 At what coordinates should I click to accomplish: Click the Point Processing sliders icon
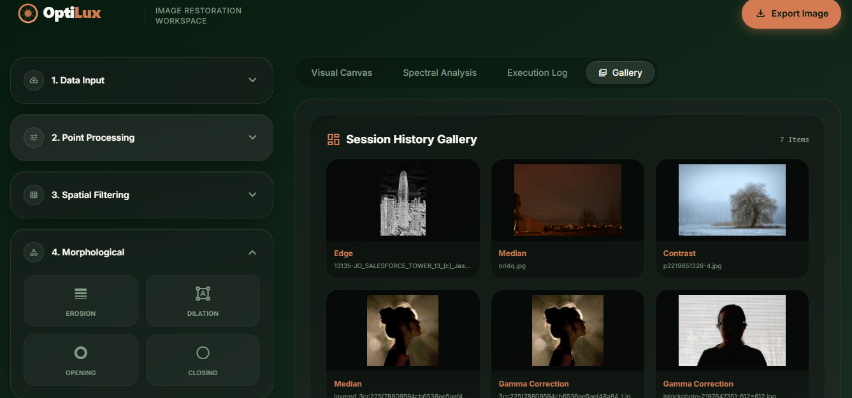coord(34,138)
